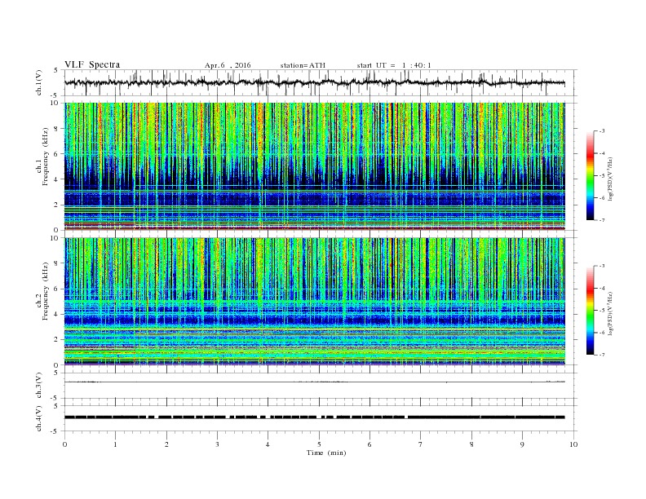Screen dimensions: 646x499
Task: Click the "6" kHz tick on ch.1 frequency axis
Action: click(x=56, y=154)
